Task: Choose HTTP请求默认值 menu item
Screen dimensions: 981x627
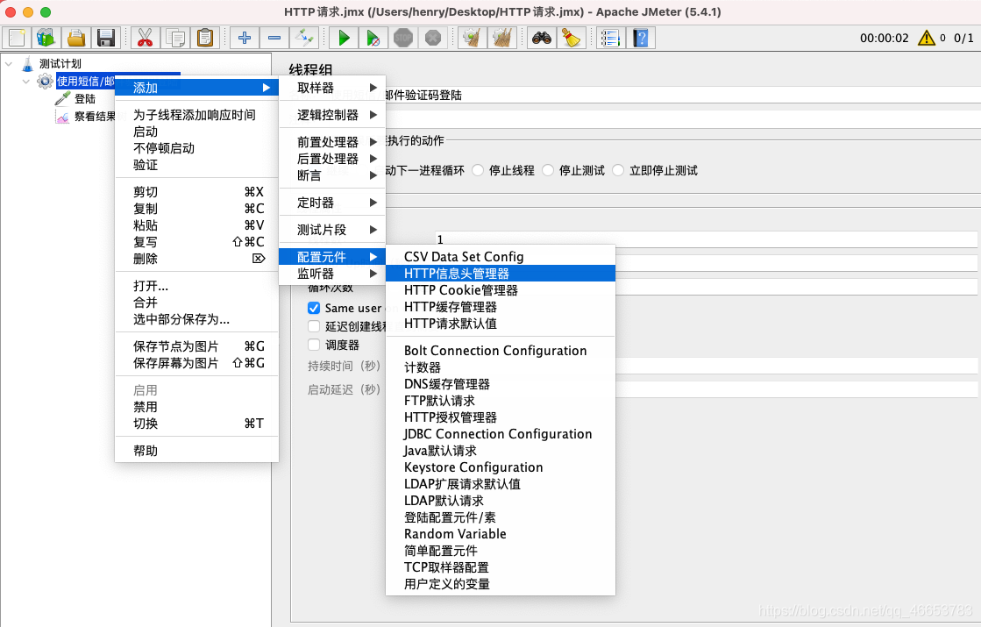Action: pos(501,324)
